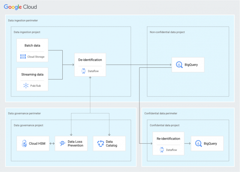
Task: Click the Data Loss Prevention icon
Action: 62,144
